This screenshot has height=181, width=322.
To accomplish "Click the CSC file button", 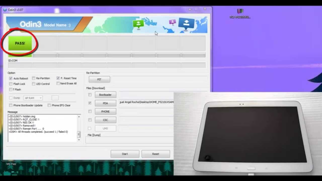I will (x=105, y=120).
